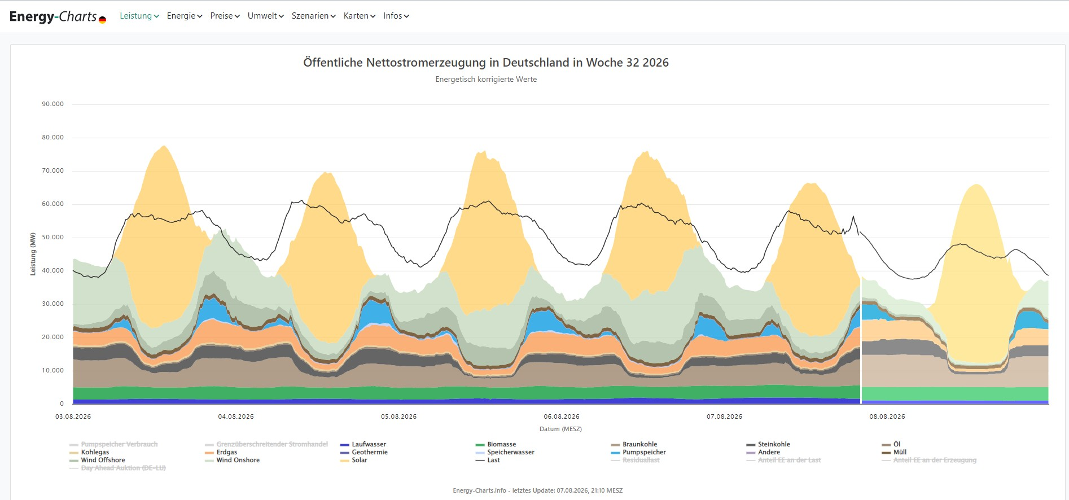Click the German flag icon beside the logo
The image size is (1069, 500).
pyautogui.click(x=102, y=20)
